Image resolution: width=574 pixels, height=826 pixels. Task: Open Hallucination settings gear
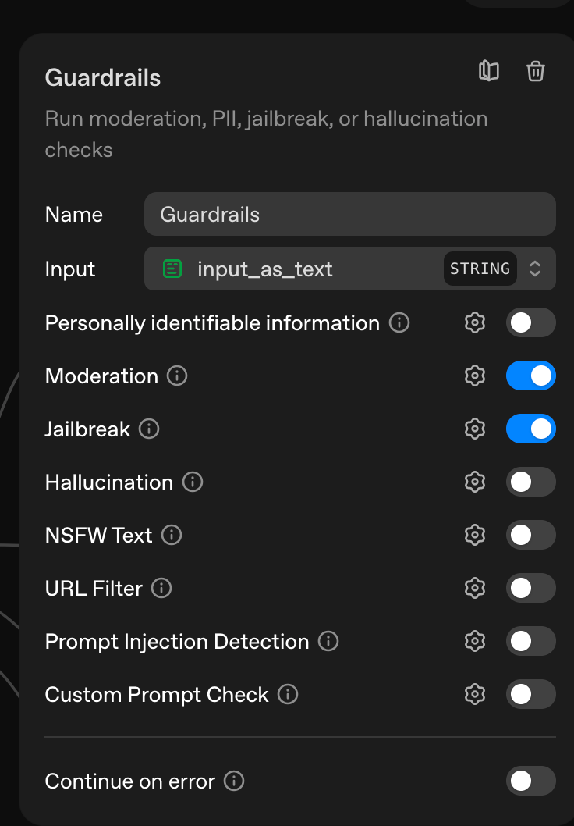[474, 482]
